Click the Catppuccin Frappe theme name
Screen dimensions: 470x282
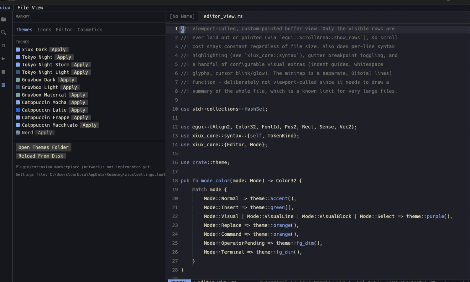[x=46, y=117]
